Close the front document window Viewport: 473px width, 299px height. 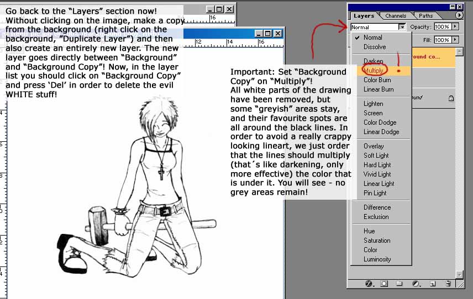tap(277, 34)
